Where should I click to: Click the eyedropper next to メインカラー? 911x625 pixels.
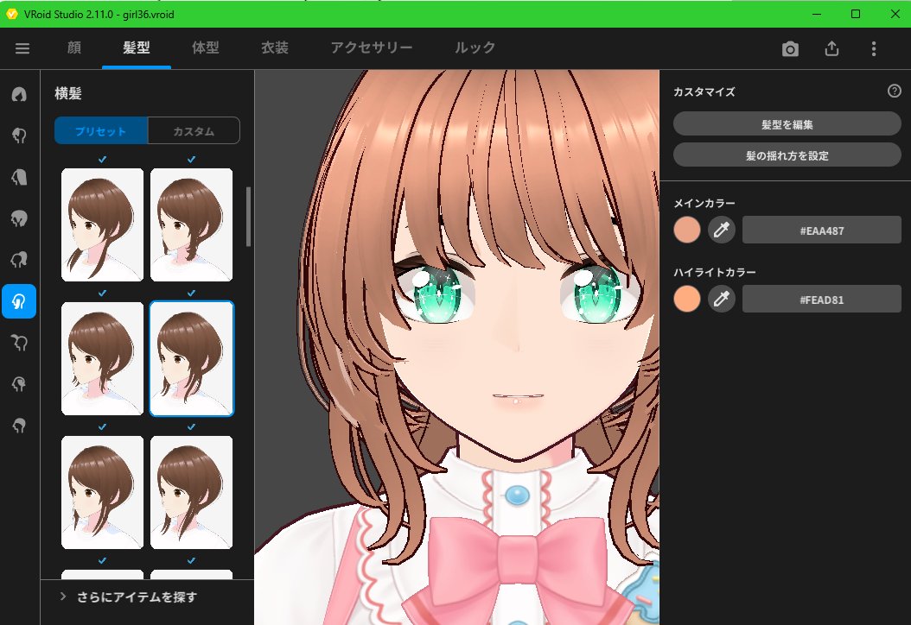click(x=722, y=230)
